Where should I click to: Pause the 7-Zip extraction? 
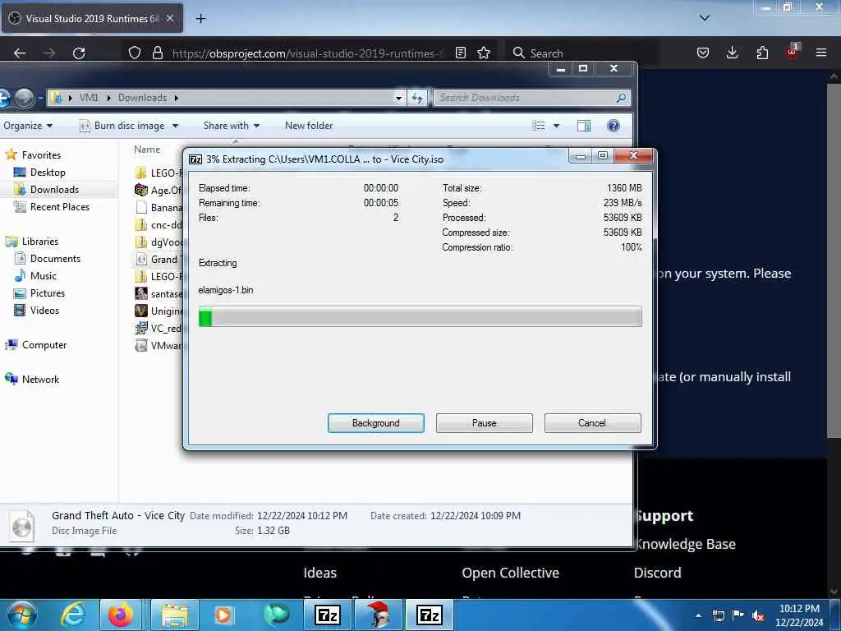484,423
